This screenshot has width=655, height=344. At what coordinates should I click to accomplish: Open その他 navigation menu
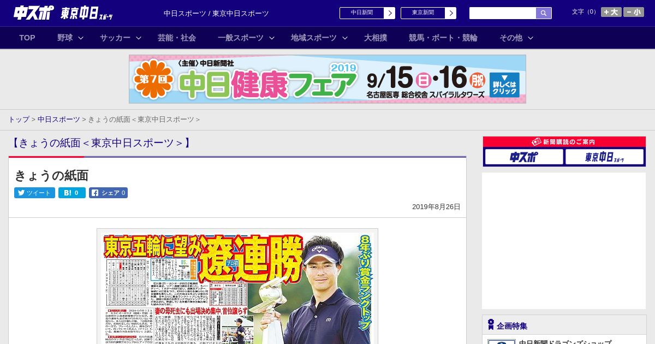point(511,38)
